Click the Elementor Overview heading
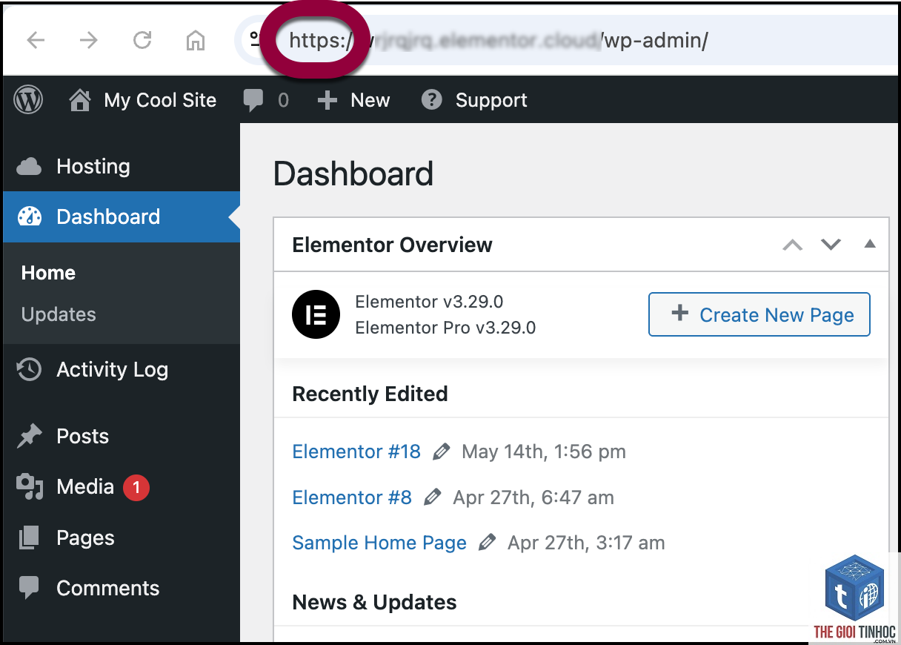This screenshot has width=901, height=645. coord(392,245)
